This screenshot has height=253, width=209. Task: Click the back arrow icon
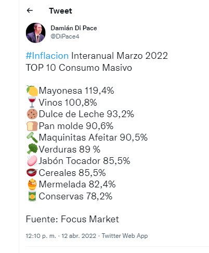click(x=30, y=10)
